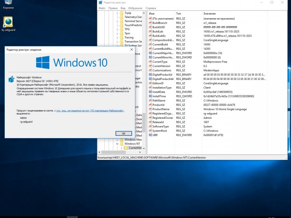Screen dimensions: 291x218
Task: Expand the CurrentVersion tree key
Action: (x=121, y=148)
